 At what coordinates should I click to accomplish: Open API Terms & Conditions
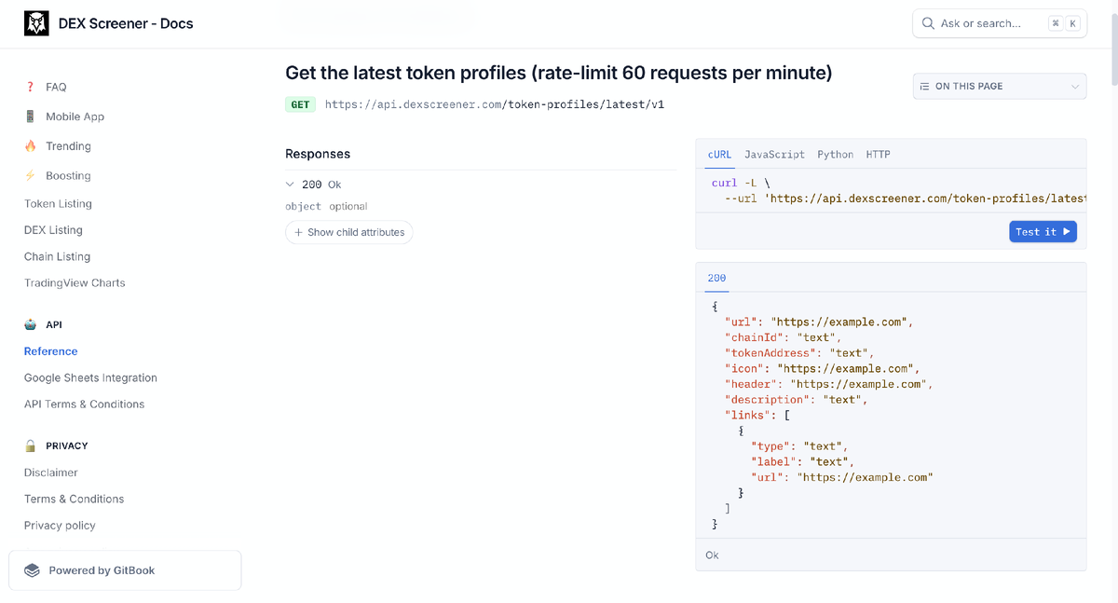pos(84,404)
